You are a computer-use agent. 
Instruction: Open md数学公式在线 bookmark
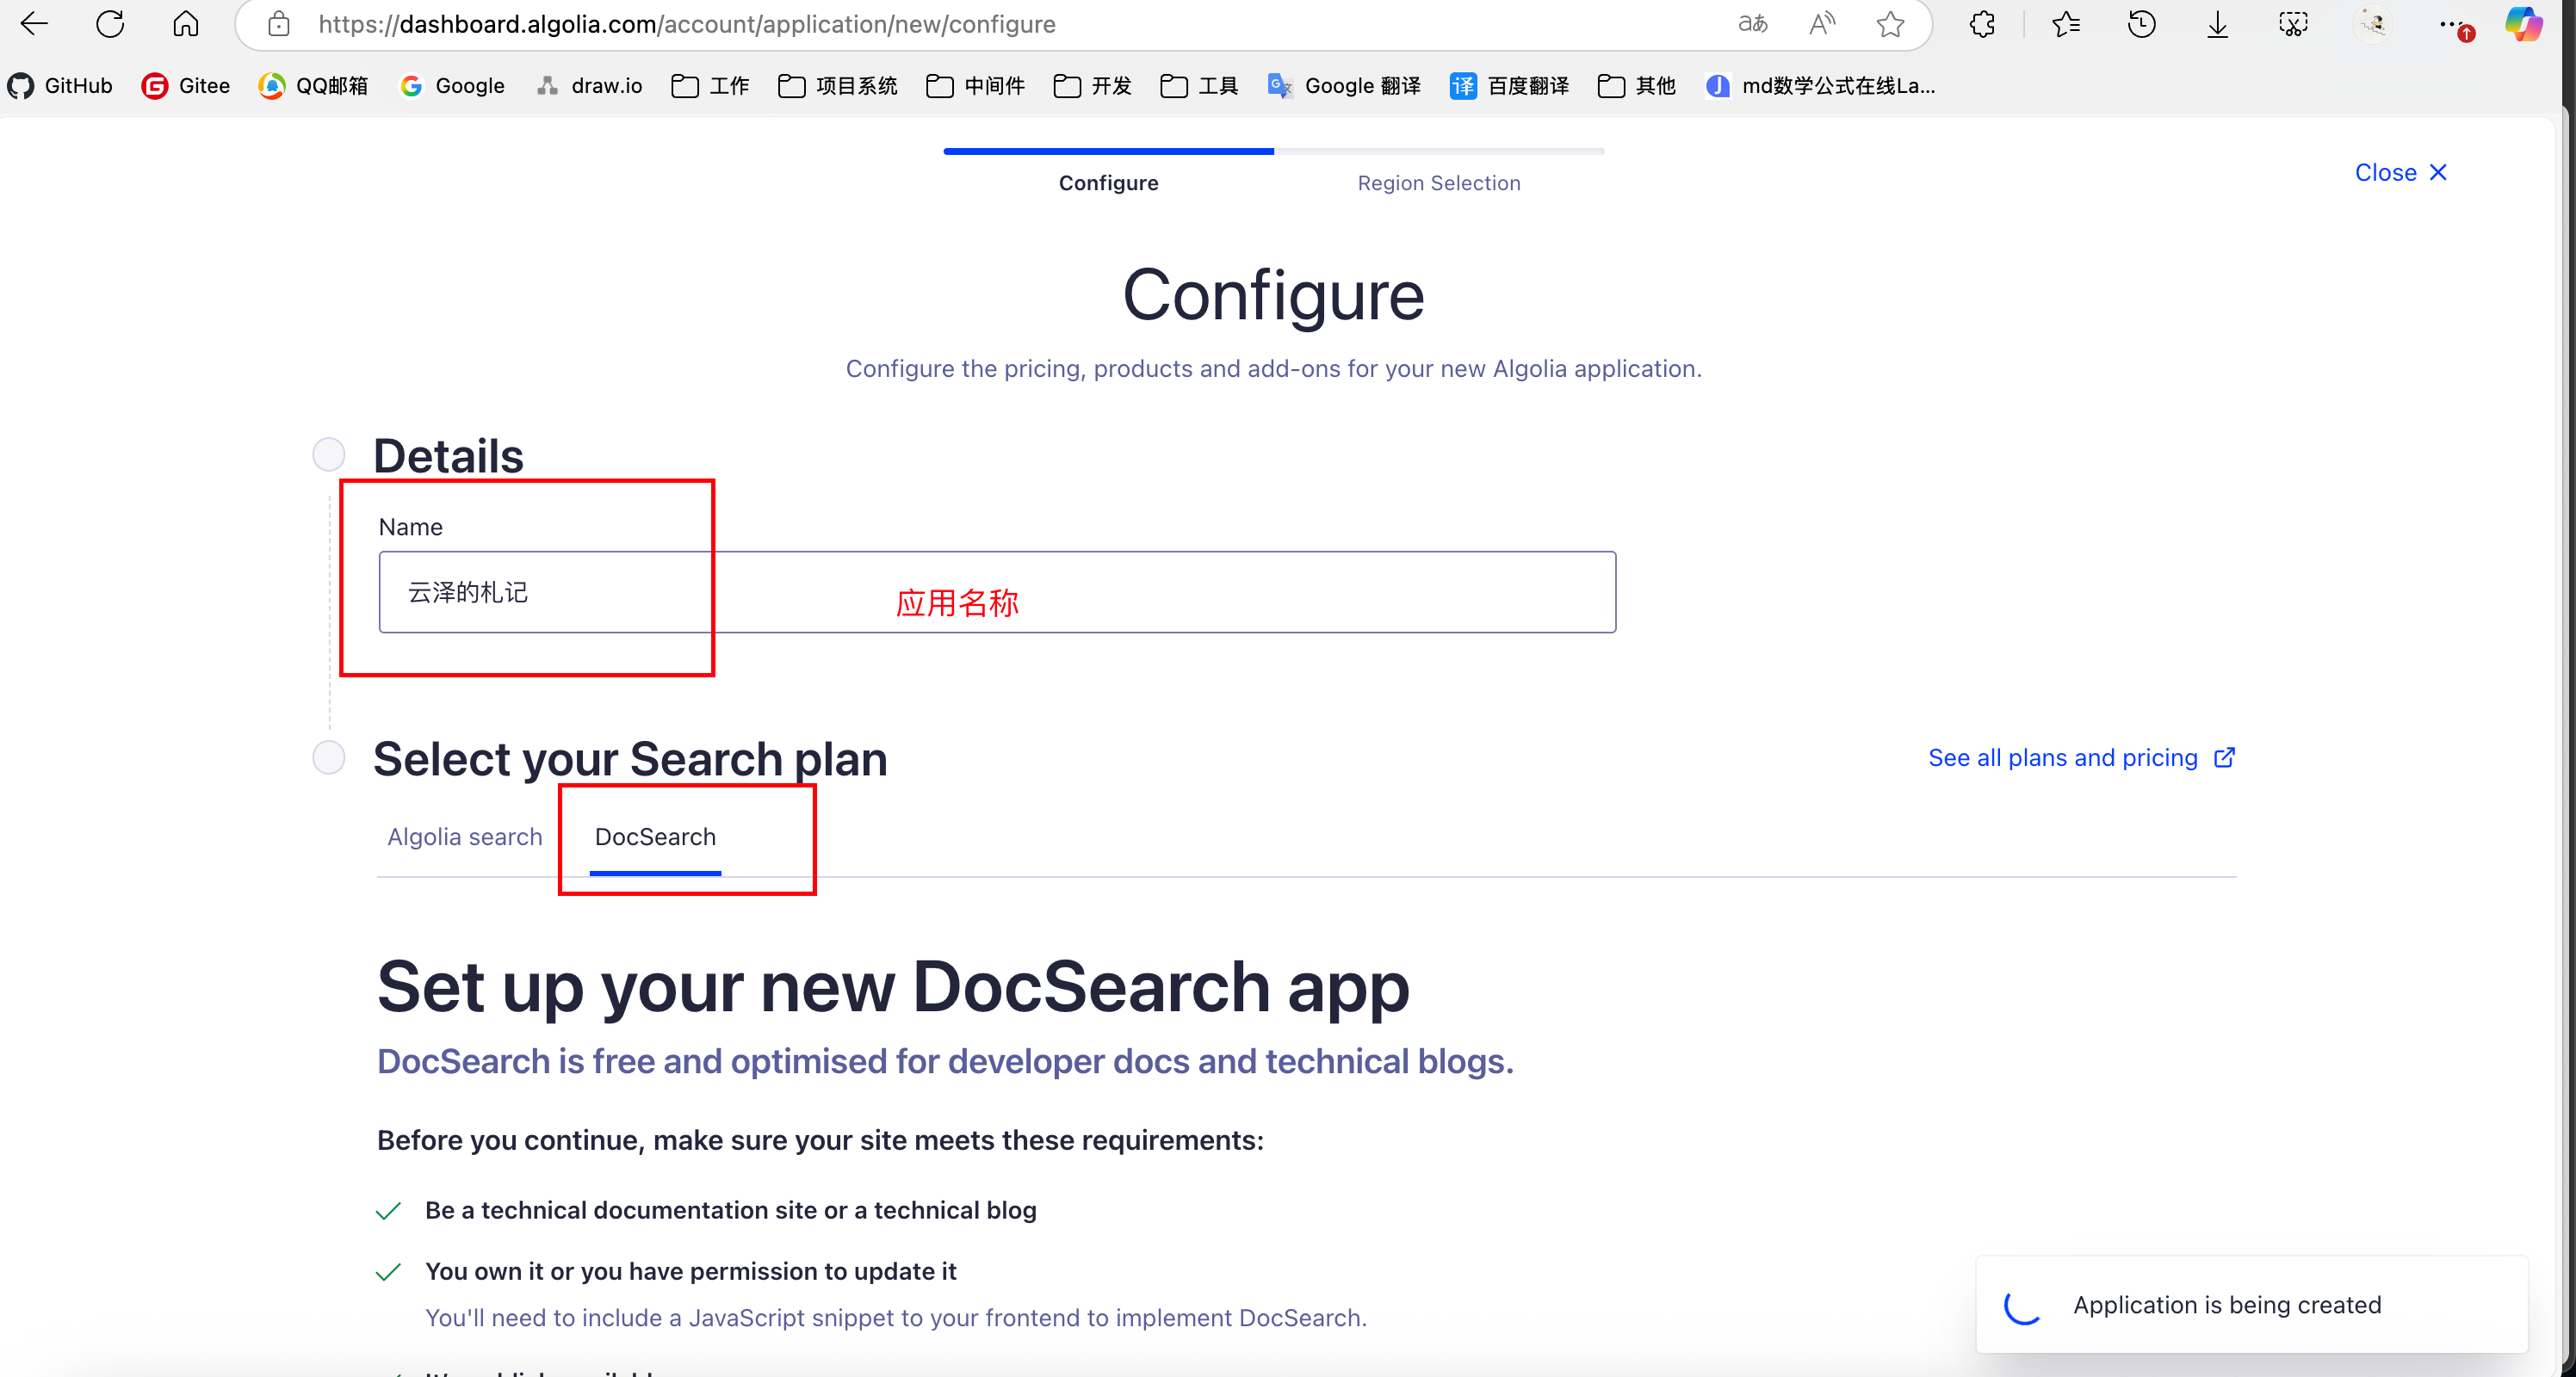[1820, 86]
